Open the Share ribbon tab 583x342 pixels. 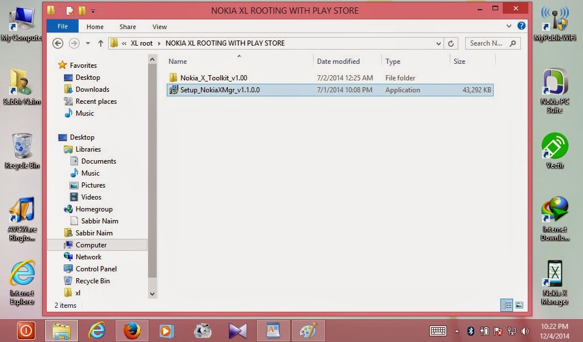[x=128, y=27]
